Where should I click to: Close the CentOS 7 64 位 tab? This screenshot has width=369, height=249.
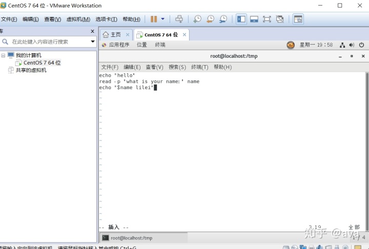coord(184,35)
